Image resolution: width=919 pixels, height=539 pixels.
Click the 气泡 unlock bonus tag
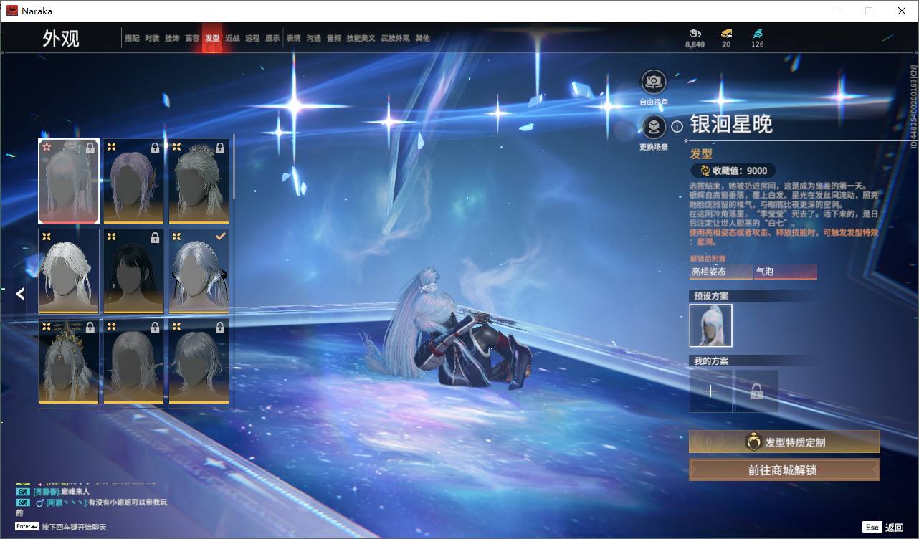click(785, 272)
